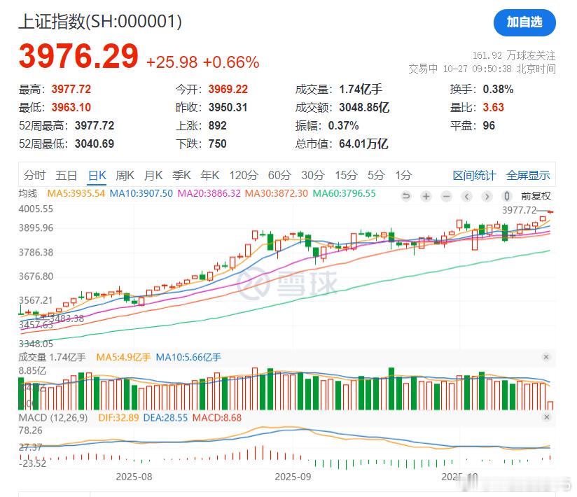Switch to 120分 interval
Screen dimensions: 577x497
click(244, 175)
